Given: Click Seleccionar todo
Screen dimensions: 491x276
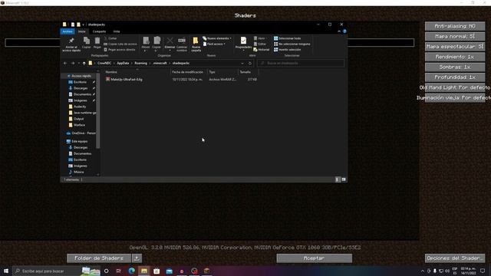Looking at the screenshot, I should click(287, 38).
